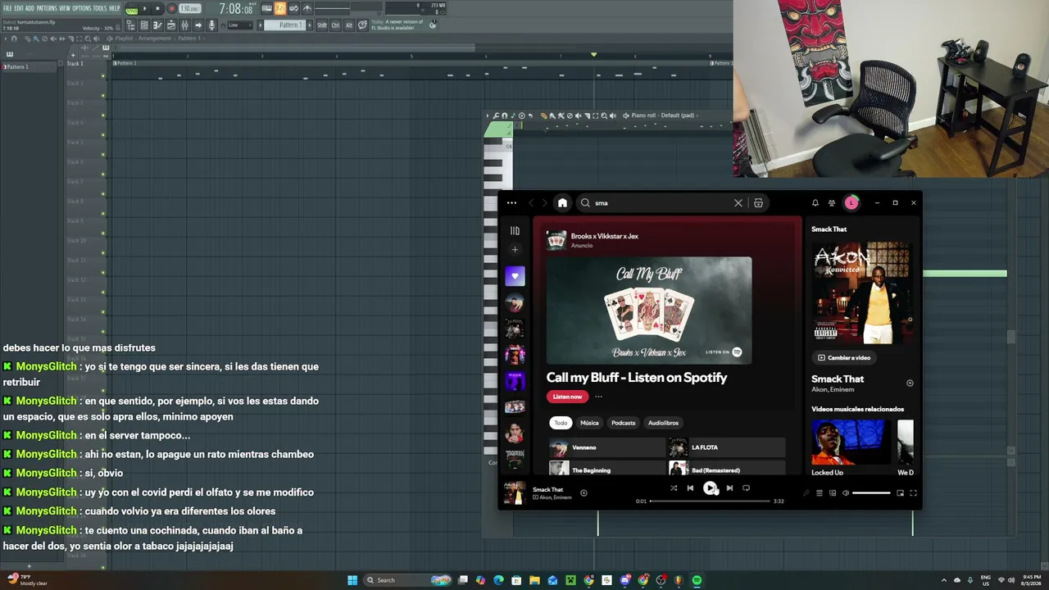Skip to previous track in Spotify
Screen dimensions: 1049x590
pos(690,488)
